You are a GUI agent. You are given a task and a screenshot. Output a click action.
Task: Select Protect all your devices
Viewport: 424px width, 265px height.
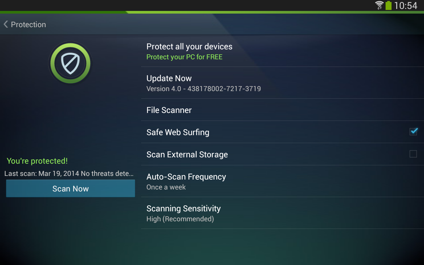[x=189, y=46]
